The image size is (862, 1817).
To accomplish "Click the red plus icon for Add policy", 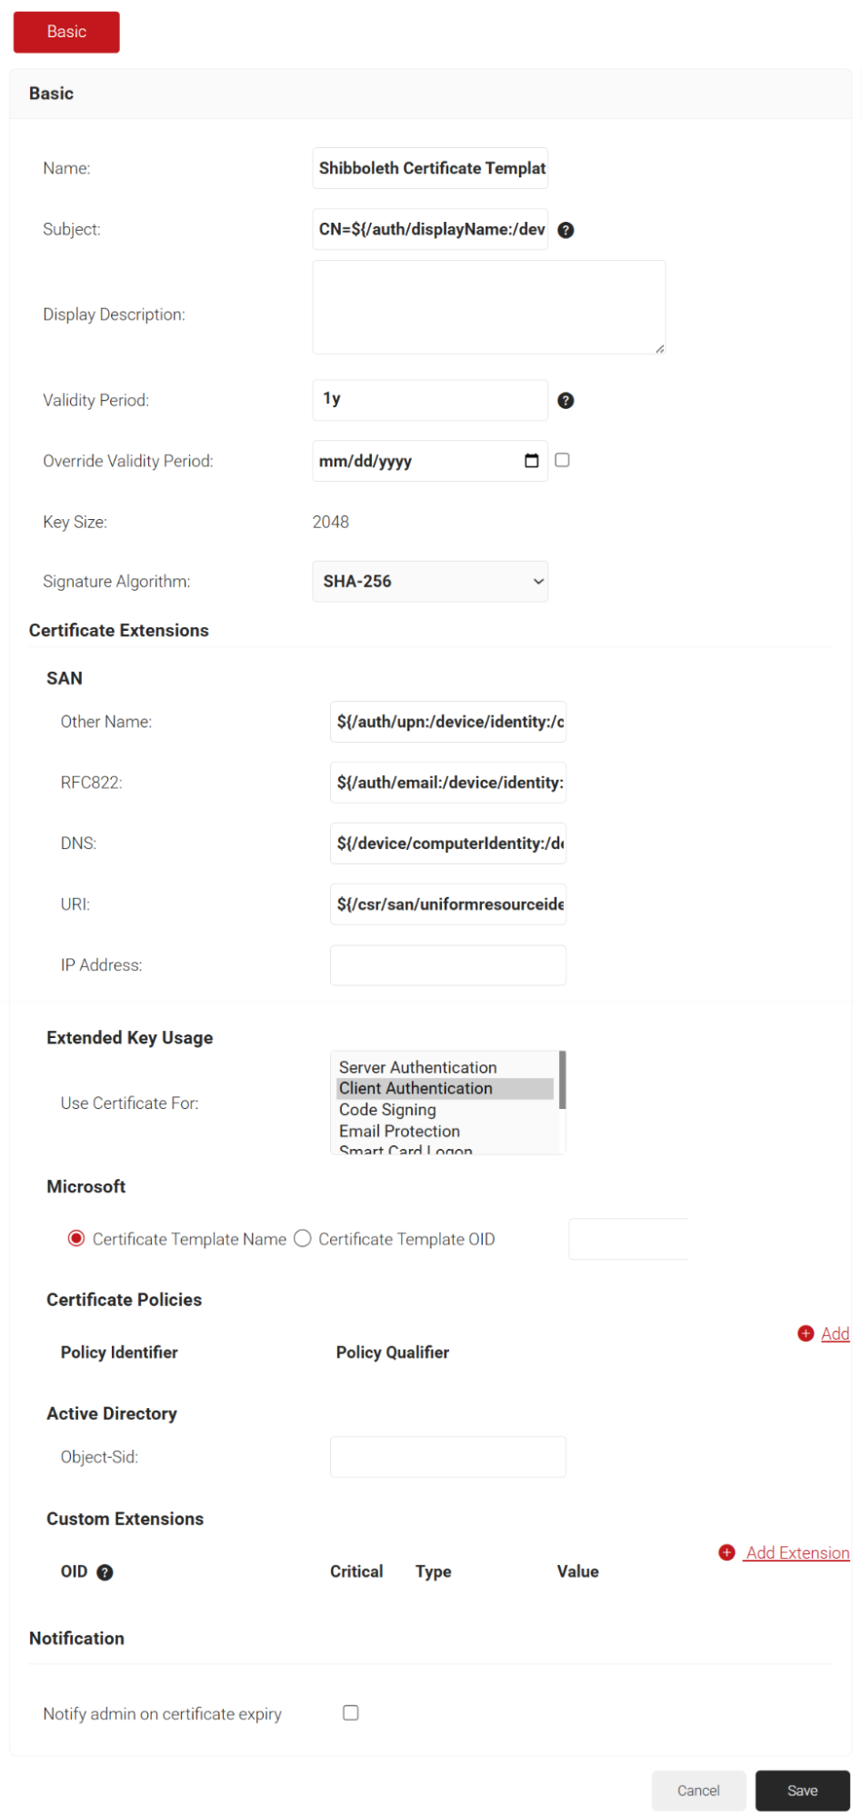I will pyautogui.click(x=805, y=1333).
